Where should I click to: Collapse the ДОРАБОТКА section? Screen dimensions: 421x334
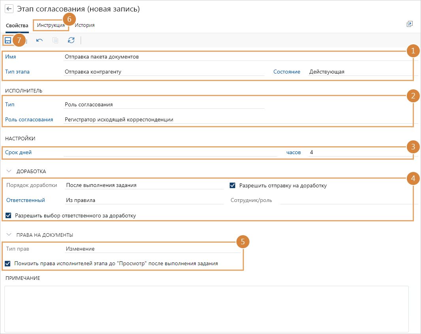(x=9, y=171)
